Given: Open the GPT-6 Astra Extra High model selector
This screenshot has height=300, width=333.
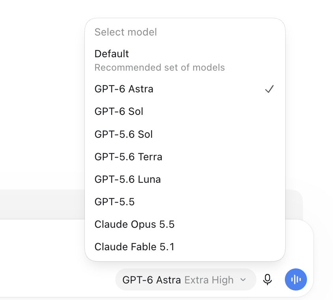Looking at the screenshot, I should click(185, 279).
